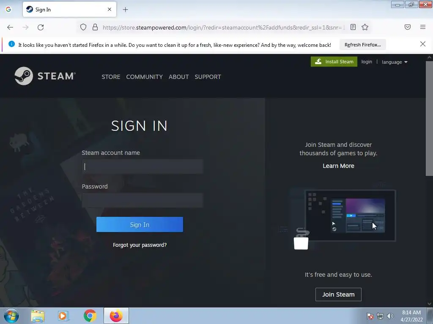Image resolution: width=433 pixels, height=324 pixels.
Task: Click the Install Steam button
Action: (334, 62)
